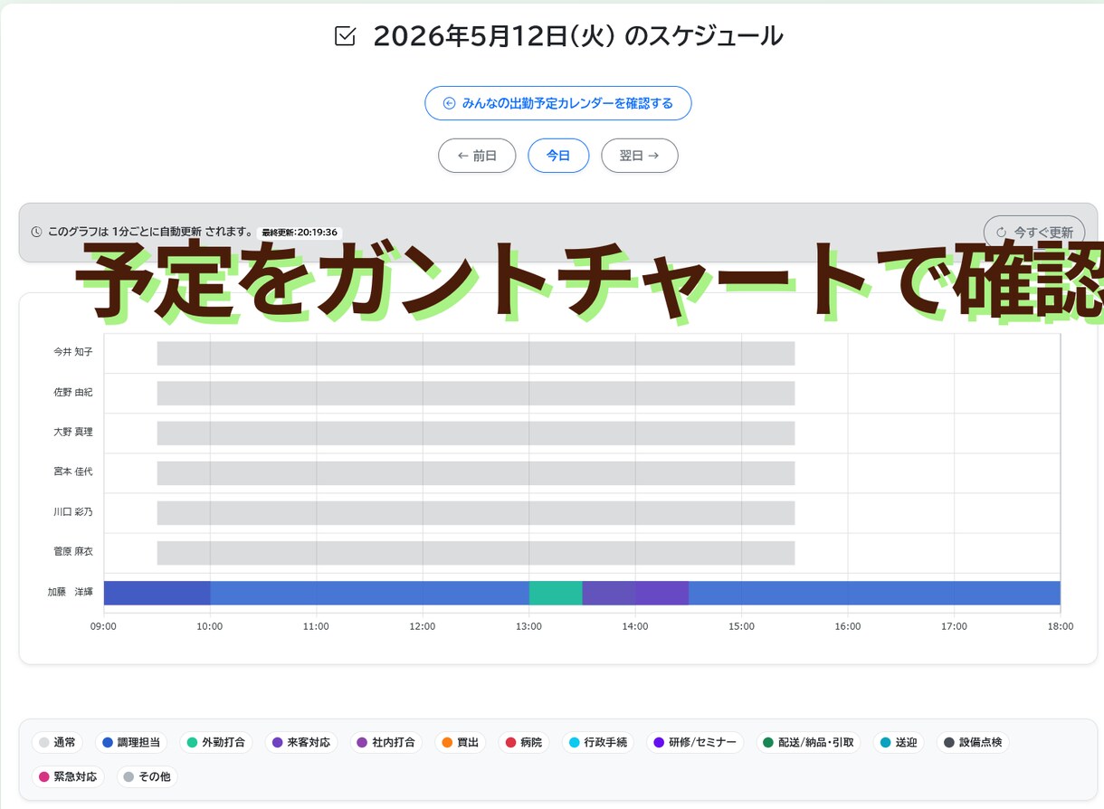Image resolution: width=1104 pixels, height=809 pixels.
Task: Click green 外勤打合 segment in 加藤 row
Action: (556, 593)
